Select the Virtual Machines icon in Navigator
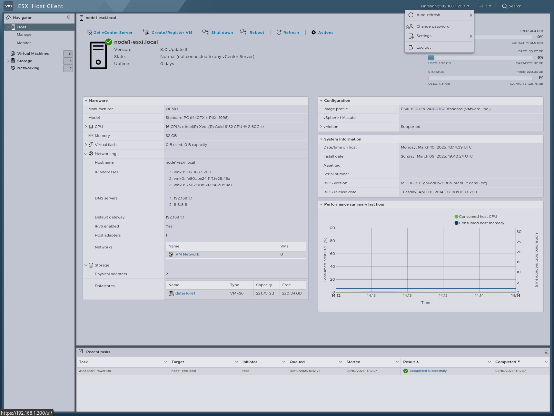The image size is (554, 416). (x=13, y=53)
